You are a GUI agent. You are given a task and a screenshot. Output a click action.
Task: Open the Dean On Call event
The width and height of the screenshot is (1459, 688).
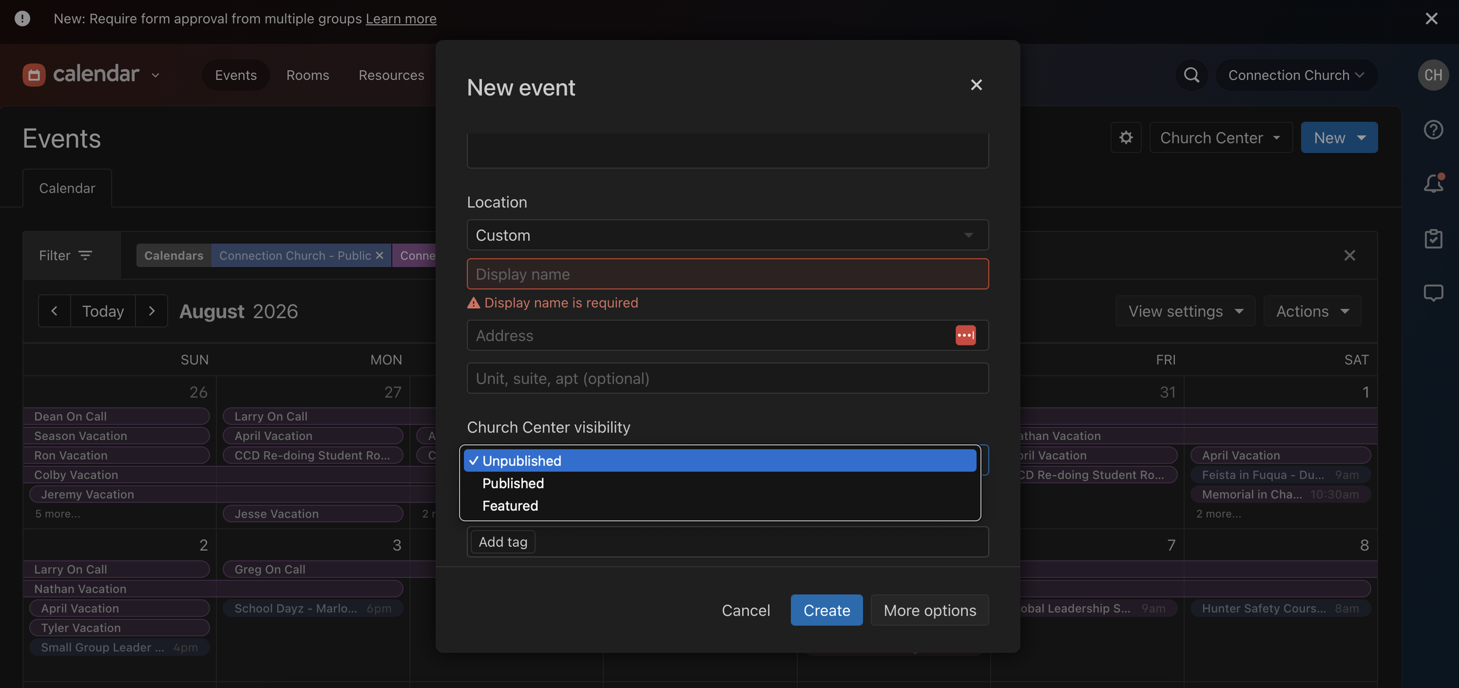pos(116,416)
